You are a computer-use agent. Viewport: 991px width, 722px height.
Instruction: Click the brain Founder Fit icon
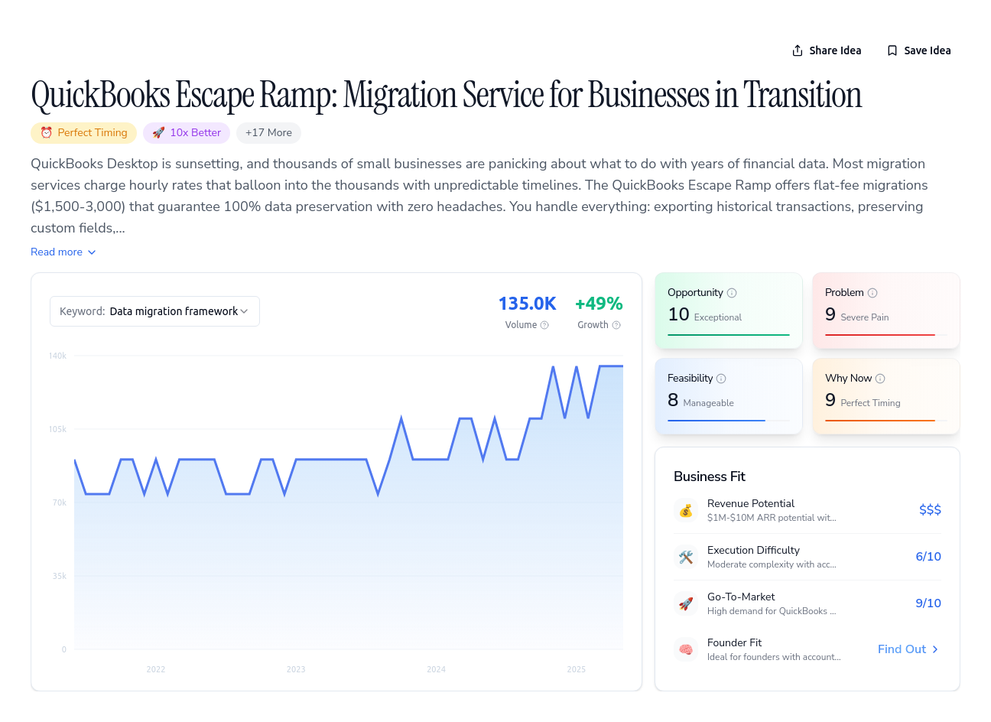[686, 649]
